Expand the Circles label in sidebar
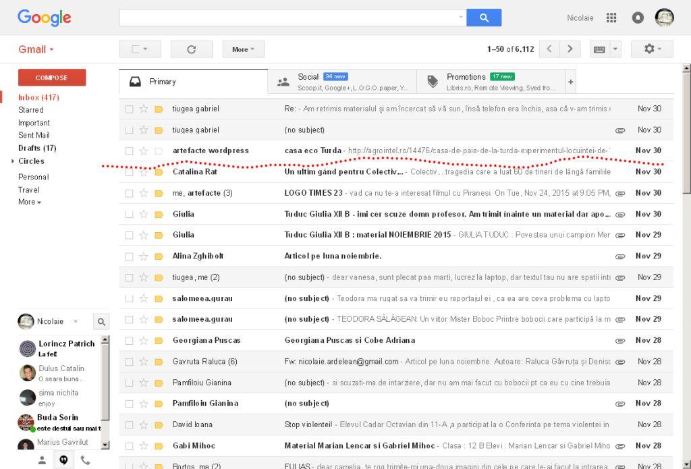Screen dimensions: 691x469 [13, 161]
